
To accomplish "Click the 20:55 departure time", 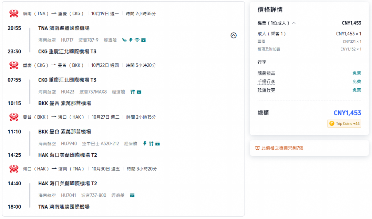I will coord(14,28).
